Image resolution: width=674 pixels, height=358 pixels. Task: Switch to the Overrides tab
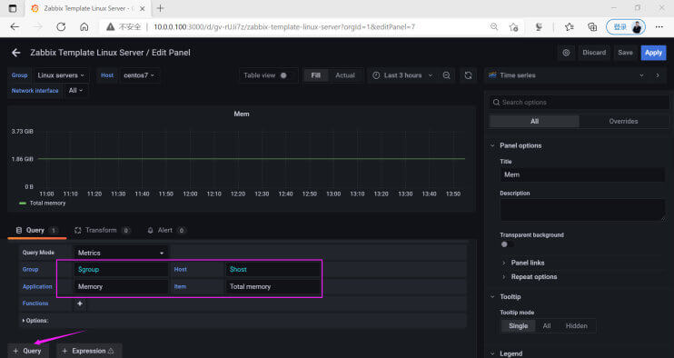pyautogui.click(x=623, y=121)
